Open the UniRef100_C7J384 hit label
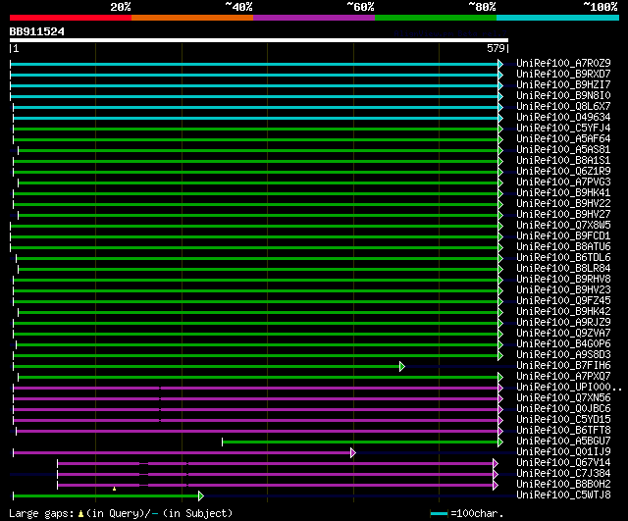This screenshot has width=628, height=521. click(563, 474)
